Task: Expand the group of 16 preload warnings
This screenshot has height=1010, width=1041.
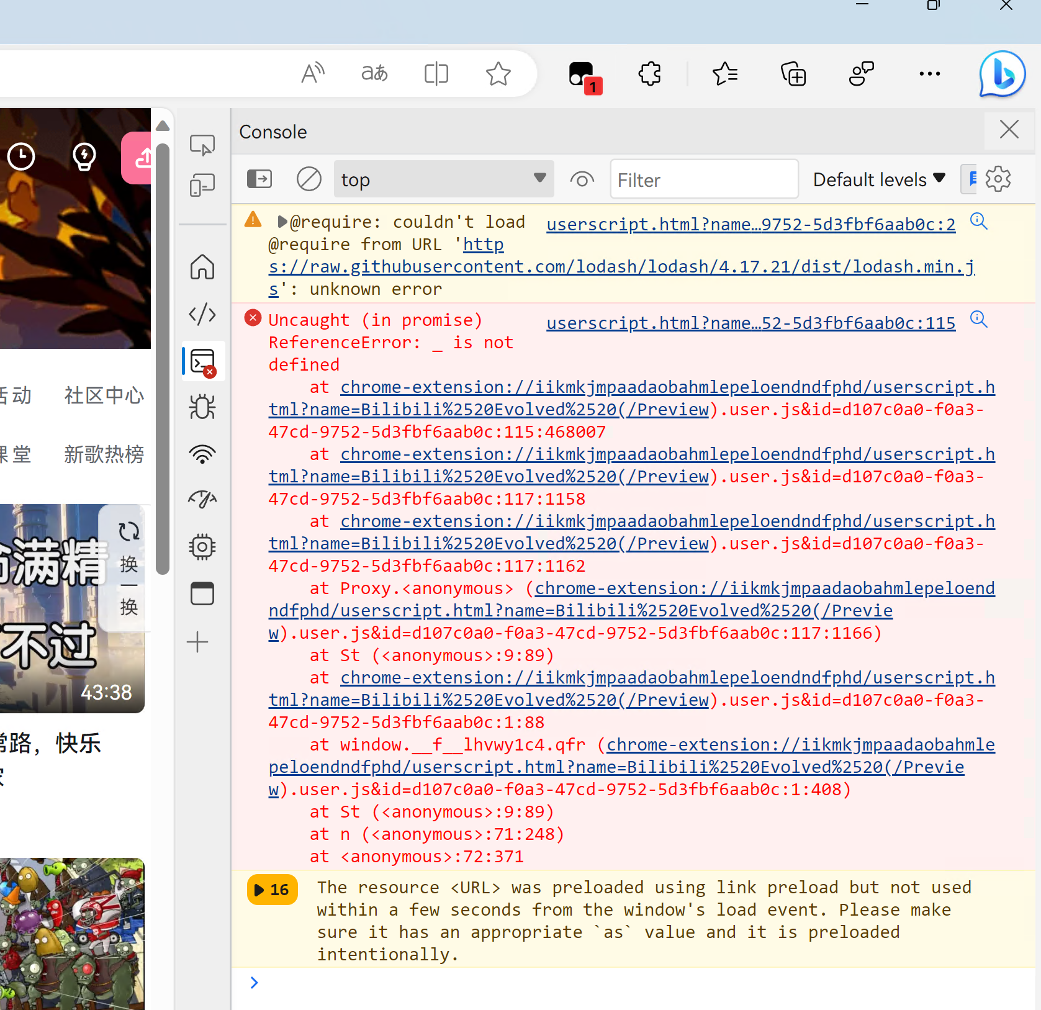Action: point(272,889)
